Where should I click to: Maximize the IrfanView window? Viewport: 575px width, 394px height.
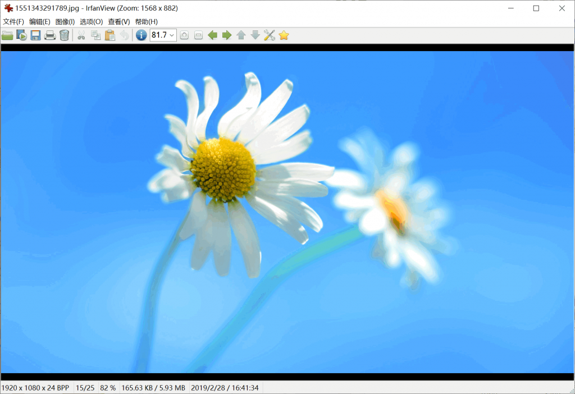coord(536,8)
